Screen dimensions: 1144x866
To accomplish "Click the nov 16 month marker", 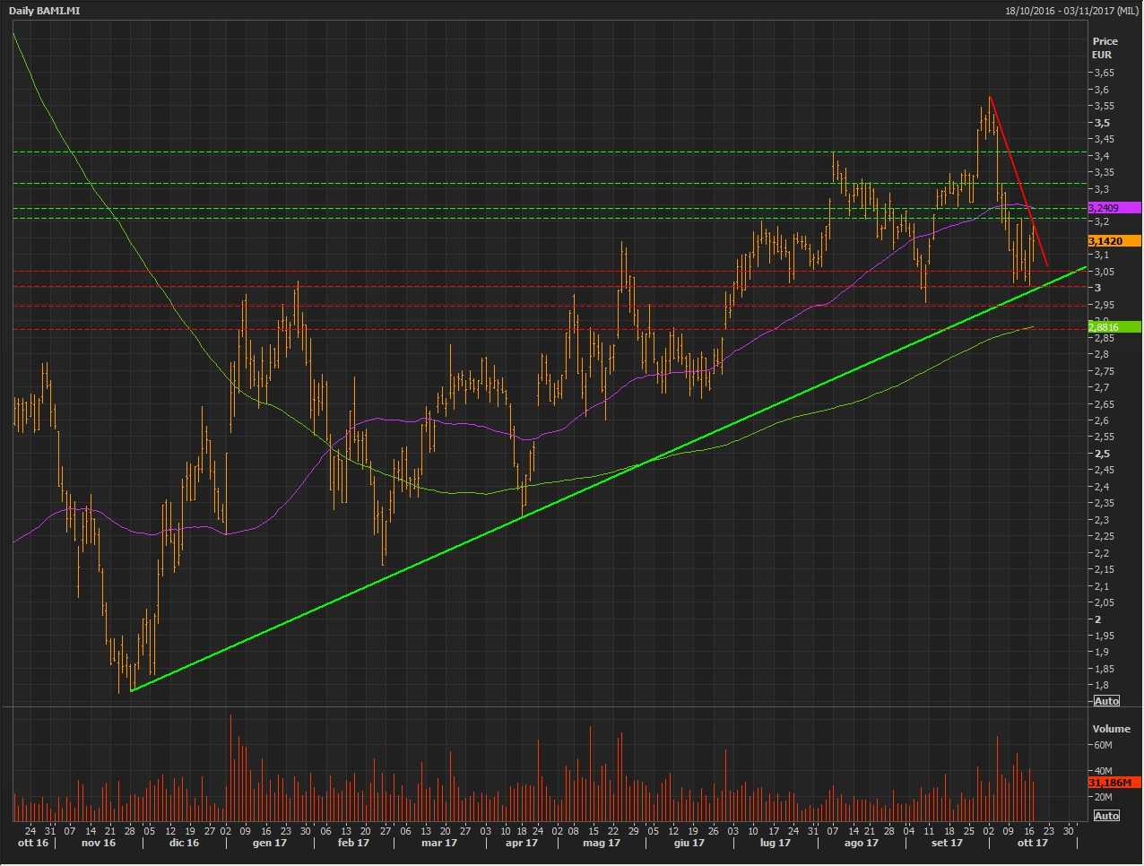I will 99,843.
